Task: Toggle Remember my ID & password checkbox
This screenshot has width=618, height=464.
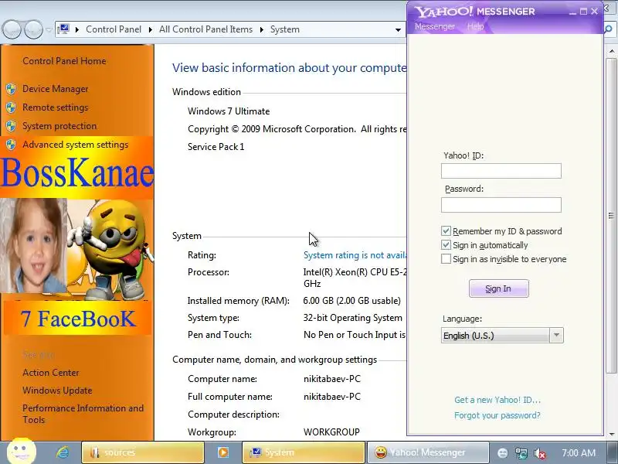Action: (x=446, y=230)
